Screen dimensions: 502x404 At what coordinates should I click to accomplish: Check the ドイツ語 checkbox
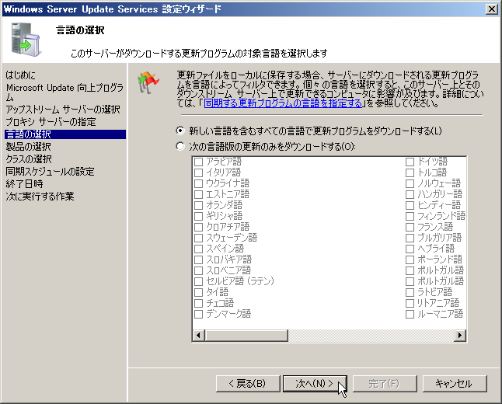point(410,162)
